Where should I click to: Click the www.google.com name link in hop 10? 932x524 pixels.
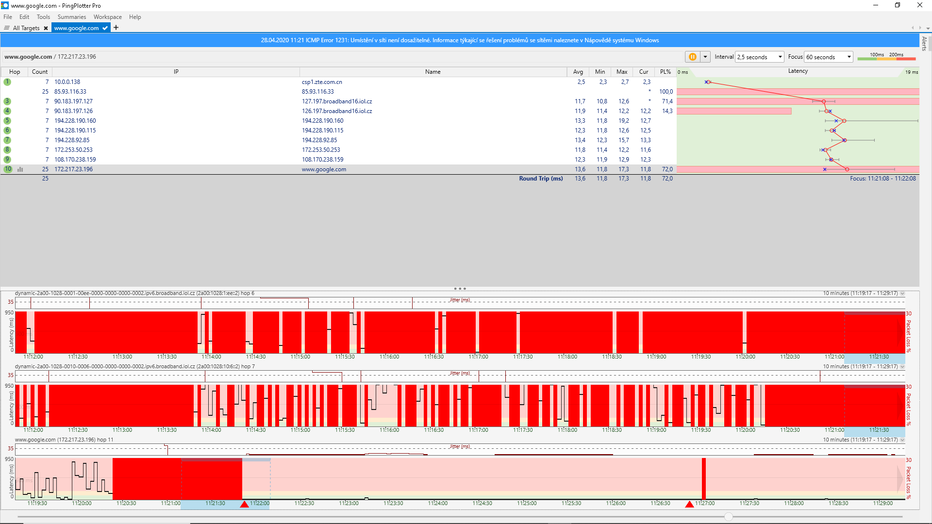pyautogui.click(x=324, y=169)
